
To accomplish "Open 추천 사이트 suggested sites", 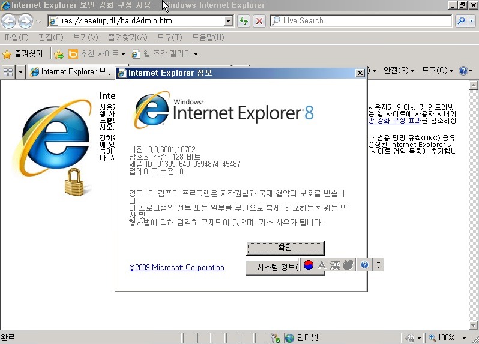I will [x=97, y=54].
